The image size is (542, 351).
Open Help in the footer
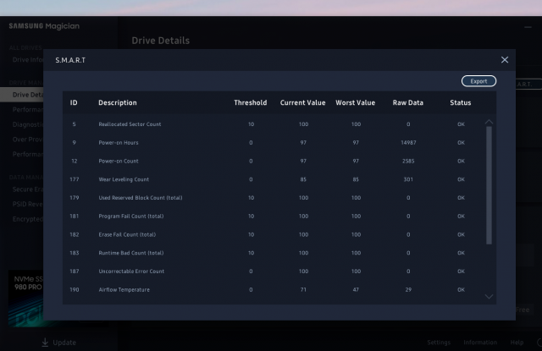tap(517, 343)
